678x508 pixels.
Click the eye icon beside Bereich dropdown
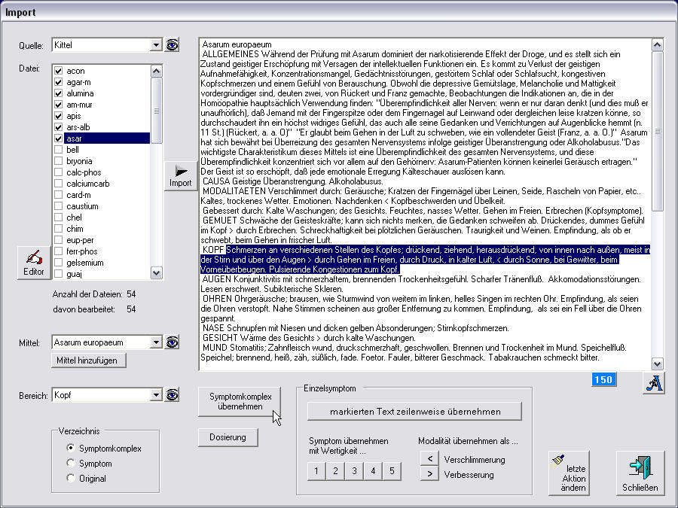coord(173,395)
